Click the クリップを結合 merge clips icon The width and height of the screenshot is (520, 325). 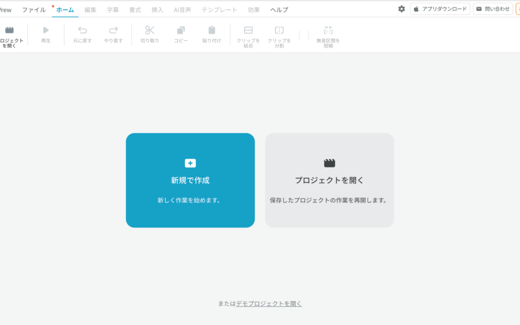248,30
